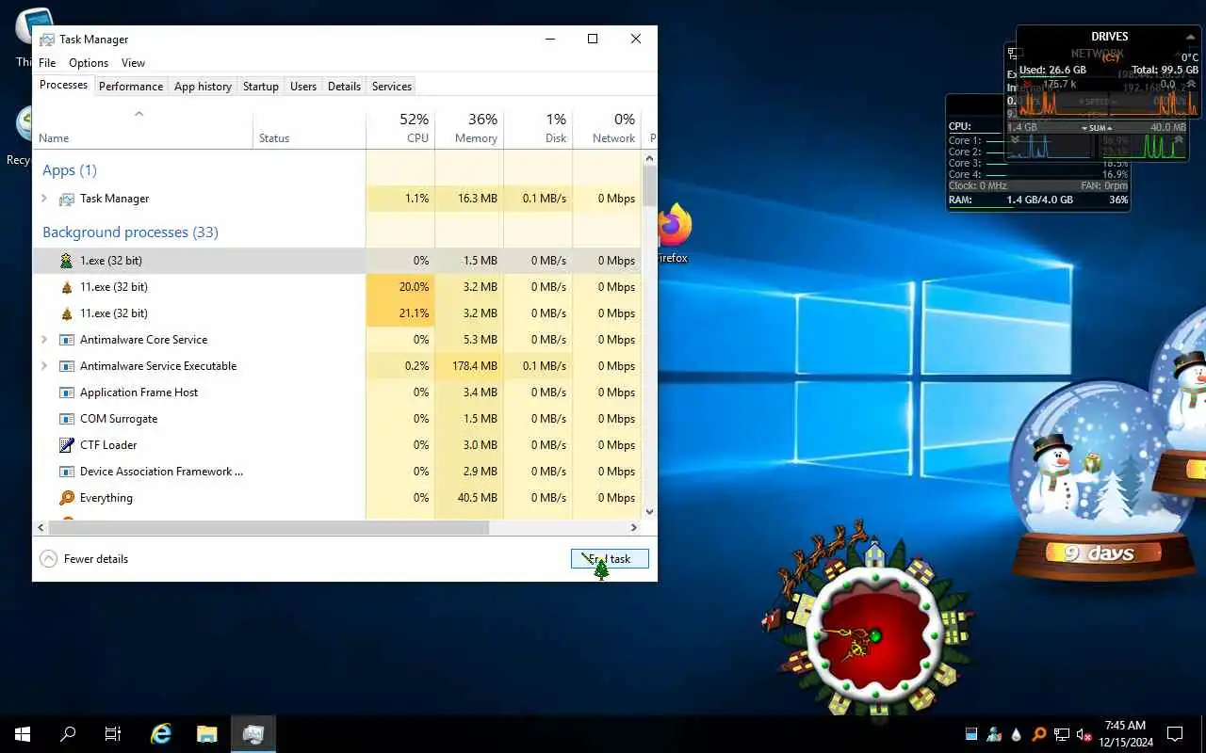The height and width of the screenshot is (753, 1206).
Task: Click the horizontal scrollbar thumb
Action: pyautogui.click(x=269, y=528)
